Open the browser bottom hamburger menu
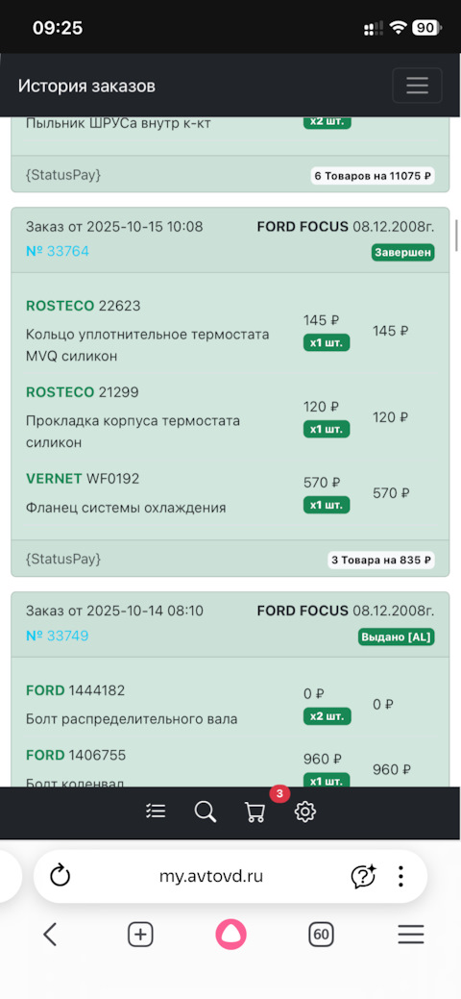461x999 pixels. point(411,935)
